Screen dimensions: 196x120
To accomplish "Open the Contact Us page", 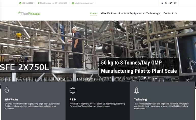I will click(x=170, y=13).
